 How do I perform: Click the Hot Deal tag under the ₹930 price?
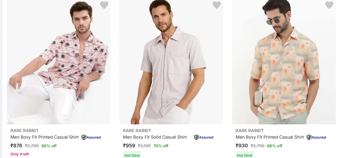tap(244, 155)
